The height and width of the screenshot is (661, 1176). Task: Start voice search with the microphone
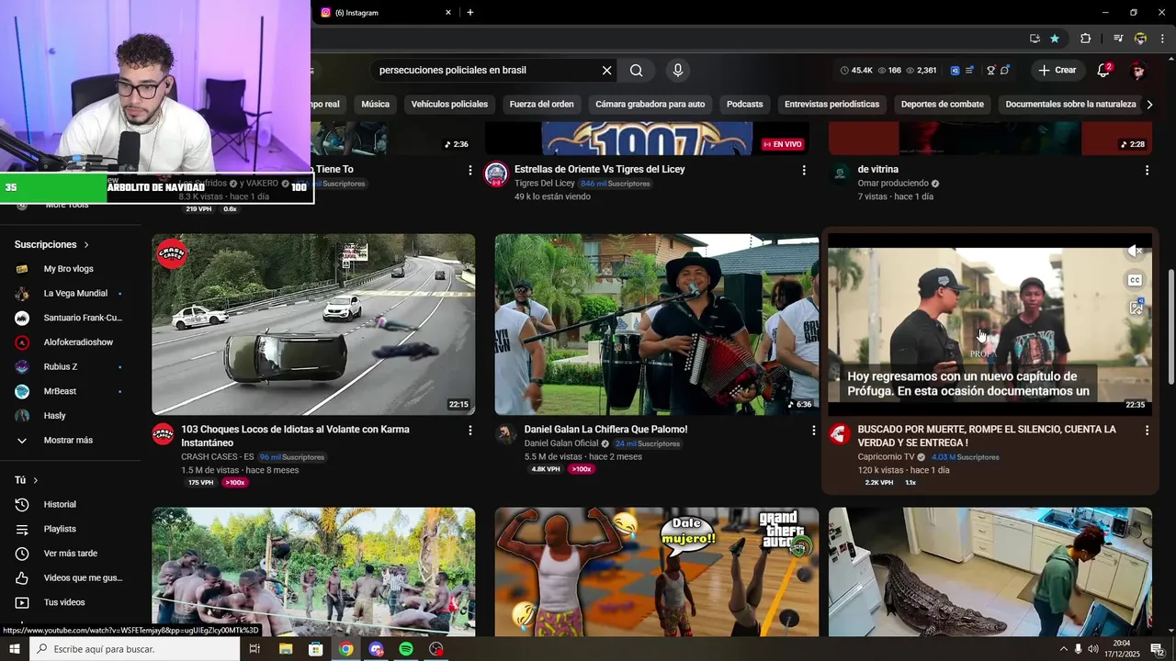[x=678, y=71]
